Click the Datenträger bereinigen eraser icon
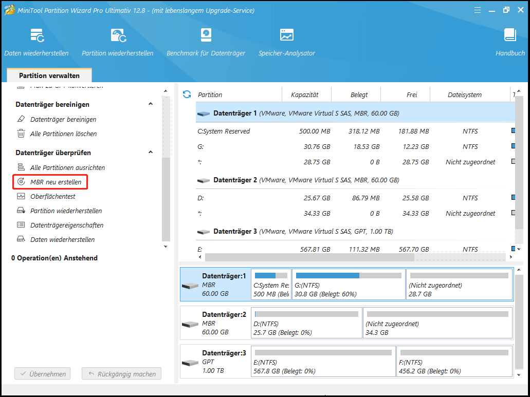Viewport: 530px width, 397px height. pos(21,119)
